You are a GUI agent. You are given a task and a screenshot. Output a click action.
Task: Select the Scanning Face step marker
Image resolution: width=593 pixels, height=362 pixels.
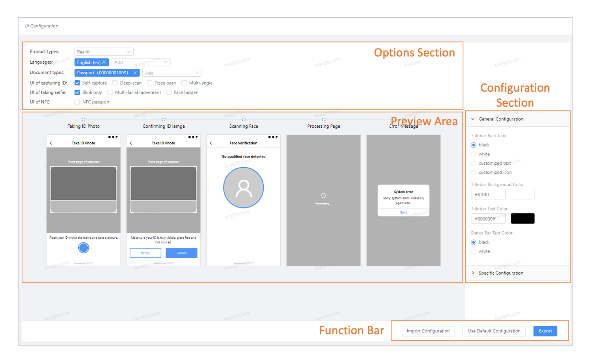(244, 119)
